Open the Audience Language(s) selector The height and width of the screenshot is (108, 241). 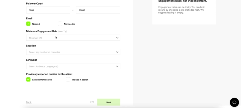(x=73, y=66)
